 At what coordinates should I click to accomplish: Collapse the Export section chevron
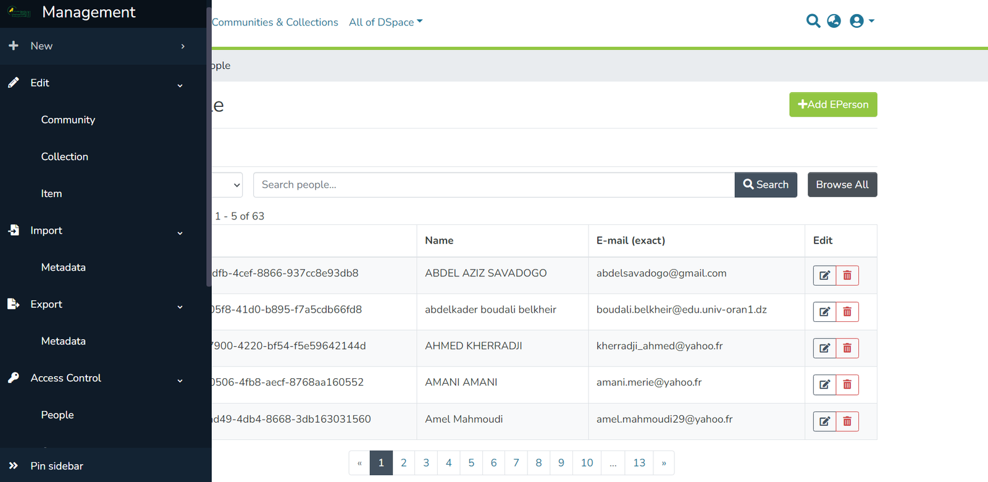180,307
